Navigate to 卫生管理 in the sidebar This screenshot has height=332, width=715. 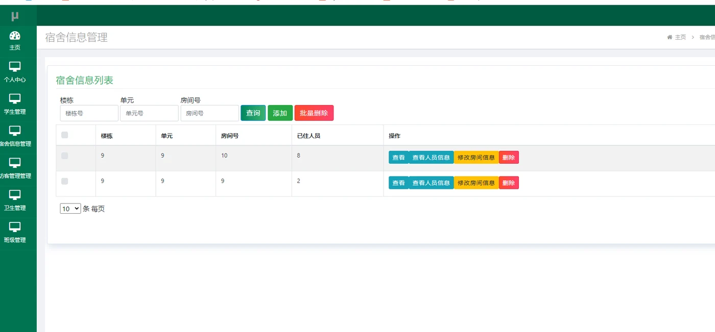click(15, 201)
